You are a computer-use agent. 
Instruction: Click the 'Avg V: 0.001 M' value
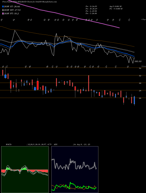pyautogui.click(x=116, y=6)
